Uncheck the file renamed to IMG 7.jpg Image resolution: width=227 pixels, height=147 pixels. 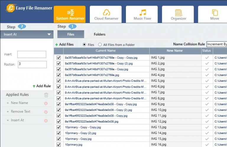[59, 93]
